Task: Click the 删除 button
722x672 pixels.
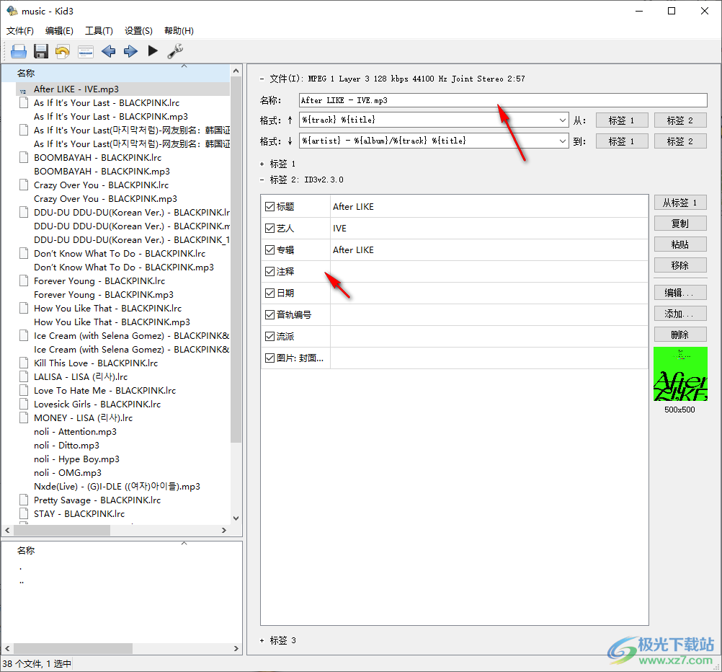Action: click(680, 335)
